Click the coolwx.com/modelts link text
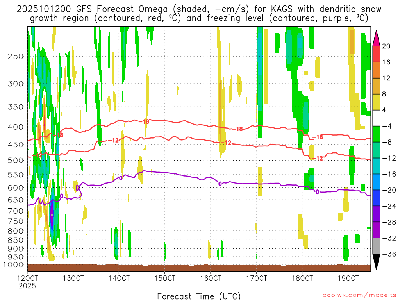 tap(359, 295)
